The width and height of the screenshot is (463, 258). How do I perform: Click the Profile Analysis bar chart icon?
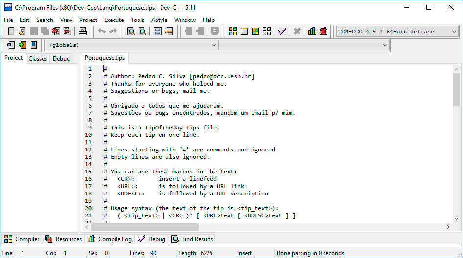point(312,31)
